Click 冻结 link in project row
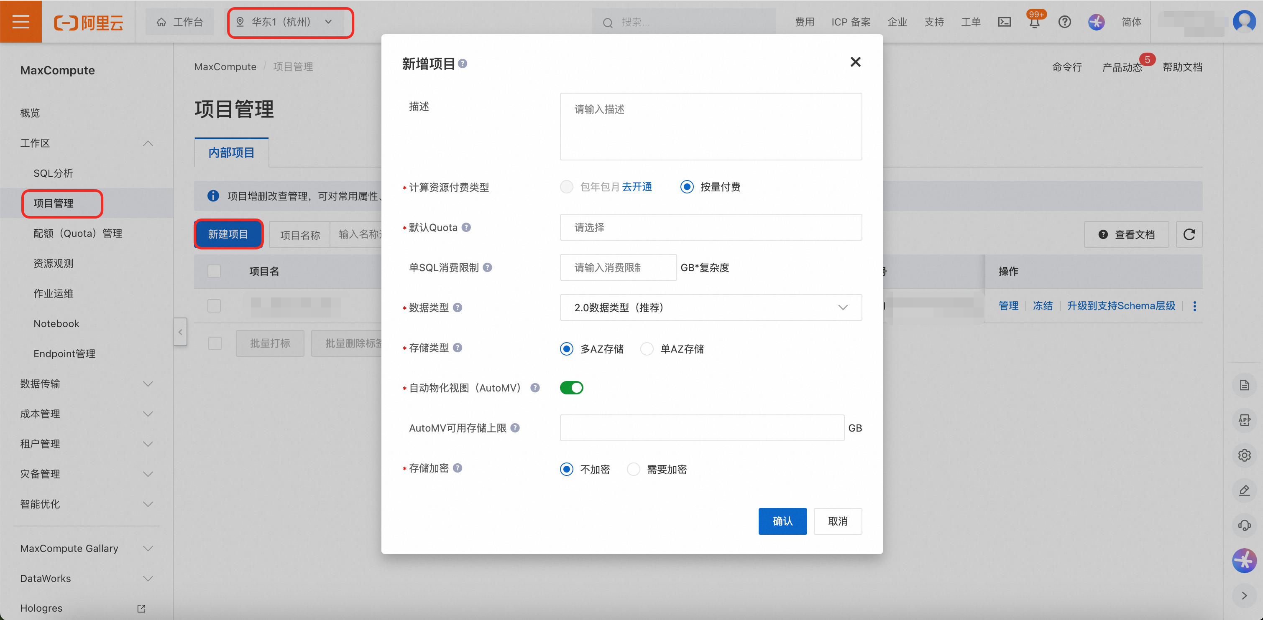1263x620 pixels. (x=1043, y=306)
